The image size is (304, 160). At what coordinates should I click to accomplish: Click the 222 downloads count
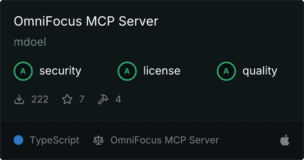[40, 100]
